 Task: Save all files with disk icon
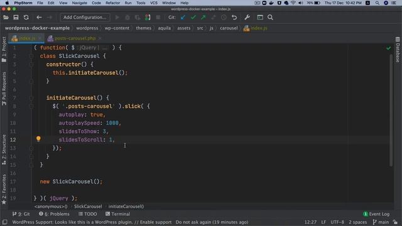click(x=16, y=18)
